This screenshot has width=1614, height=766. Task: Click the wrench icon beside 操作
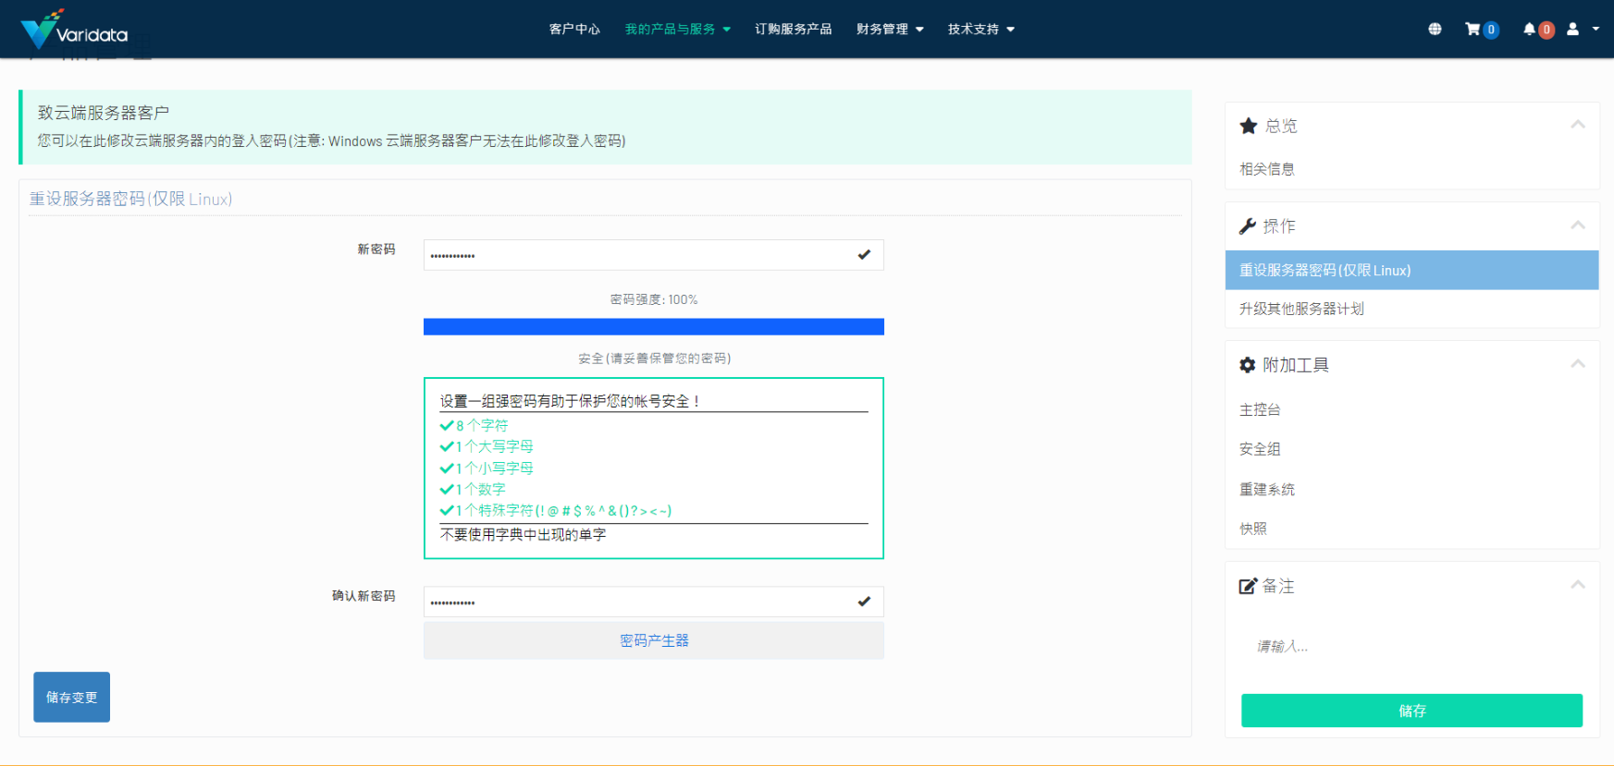click(x=1248, y=226)
